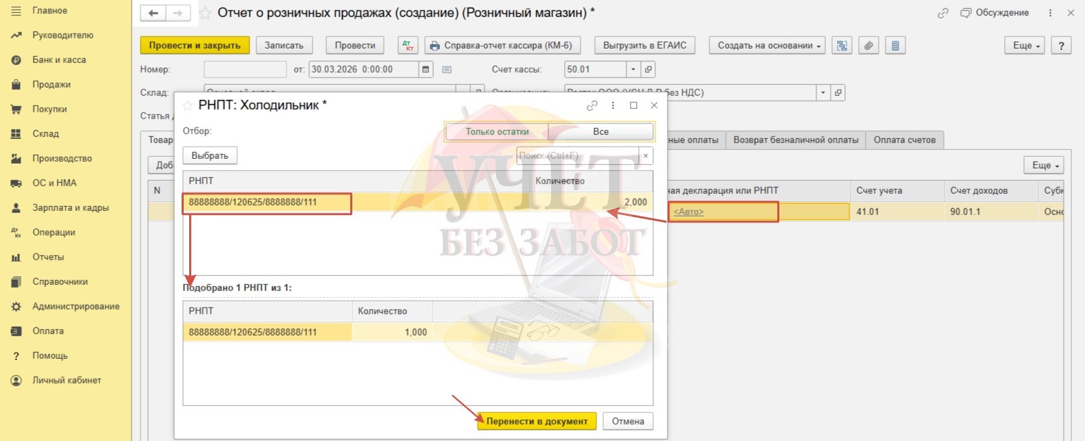This screenshot has height=441, width=1085.
Task: Click the Помощь question mark icon
Action: (x=16, y=355)
